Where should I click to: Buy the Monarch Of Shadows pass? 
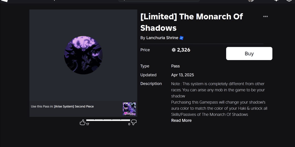point(249,53)
